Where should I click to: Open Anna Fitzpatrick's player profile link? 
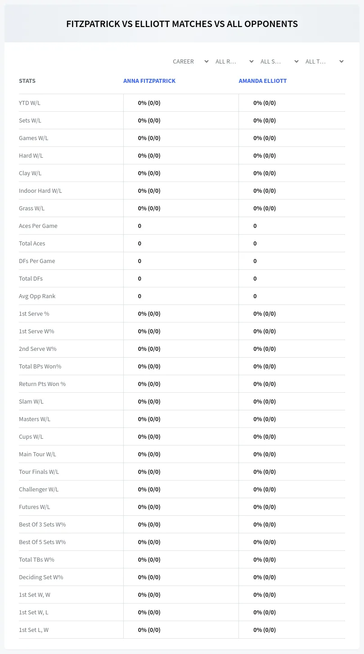[x=149, y=81]
